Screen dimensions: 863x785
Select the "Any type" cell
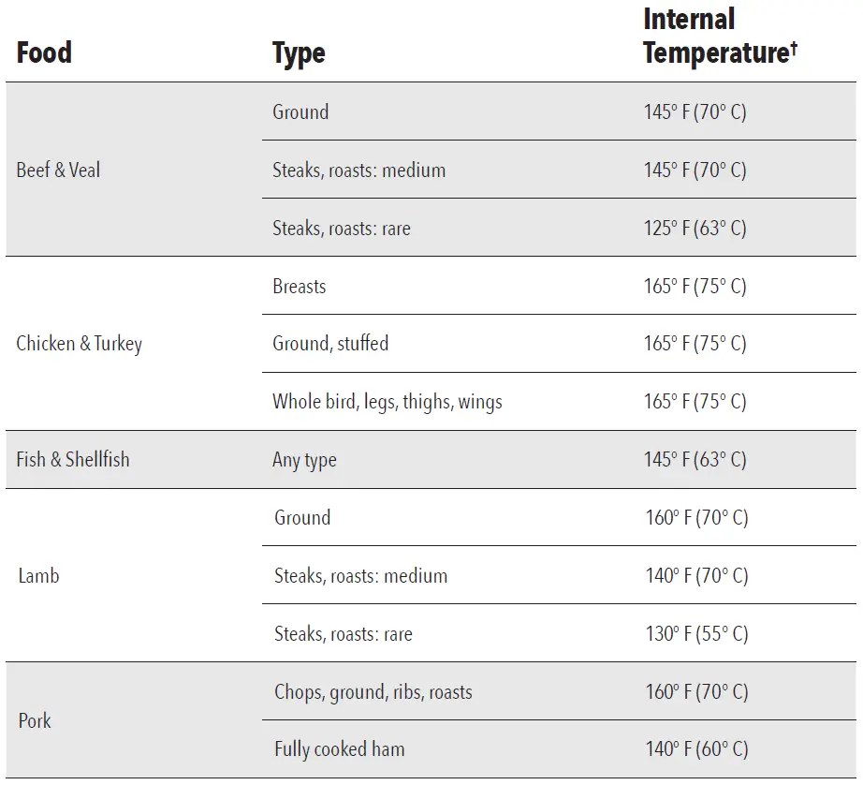pyautogui.click(x=304, y=460)
